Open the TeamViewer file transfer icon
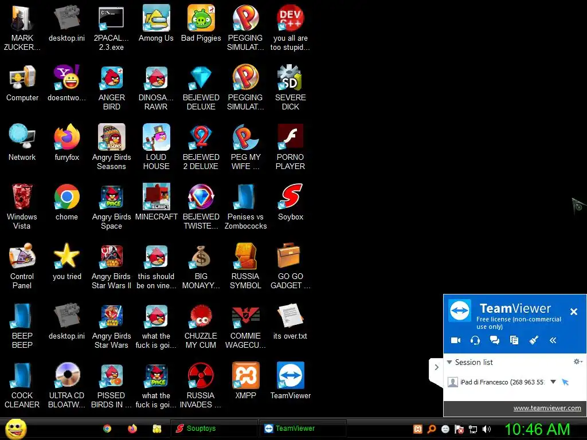Viewport: 587px width, 440px height. 514,340
